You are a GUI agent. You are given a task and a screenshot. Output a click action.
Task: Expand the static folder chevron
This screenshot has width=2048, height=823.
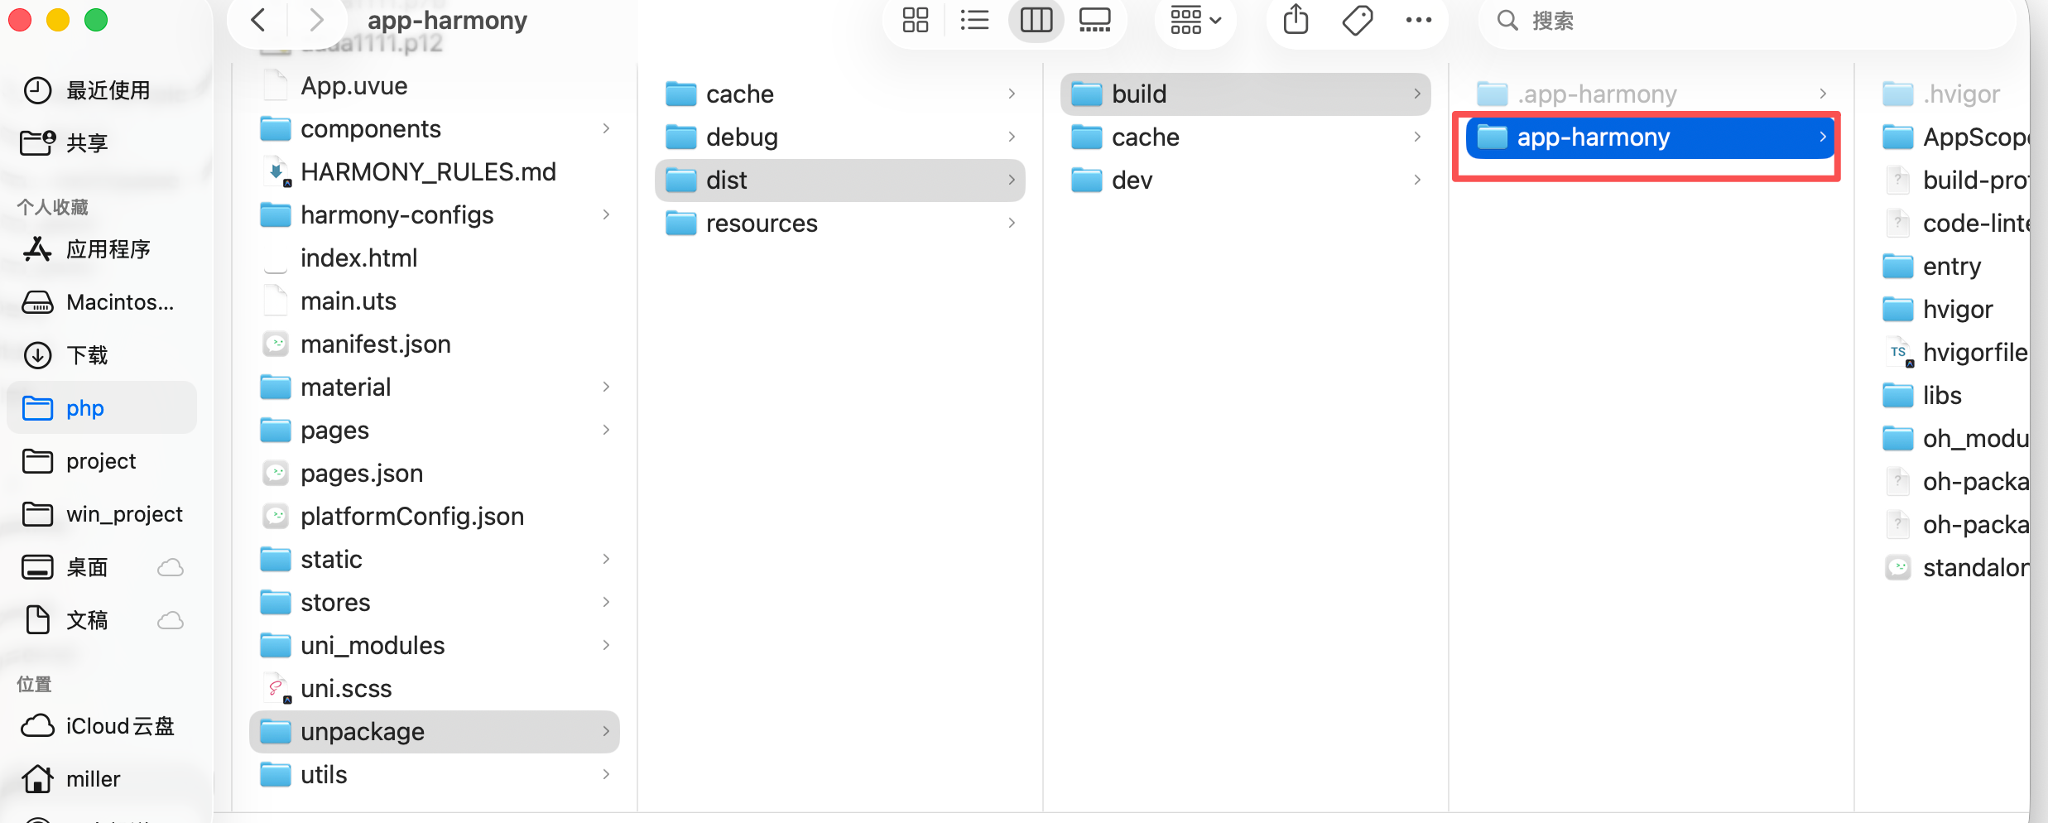tap(606, 559)
